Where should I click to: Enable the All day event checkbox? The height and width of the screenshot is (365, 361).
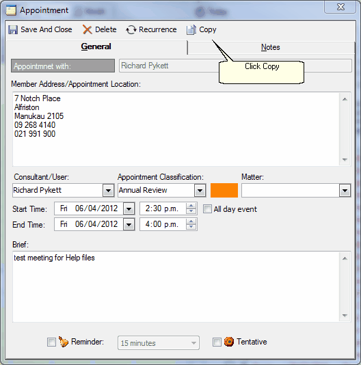point(207,208)
